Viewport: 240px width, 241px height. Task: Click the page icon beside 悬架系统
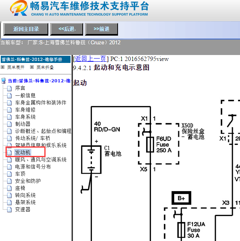(x=10, y=203)
